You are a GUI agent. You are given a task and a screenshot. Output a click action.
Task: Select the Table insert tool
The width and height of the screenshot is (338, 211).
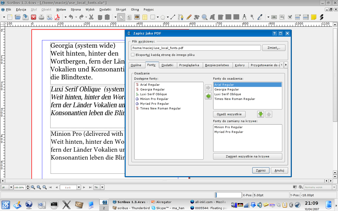145,17
